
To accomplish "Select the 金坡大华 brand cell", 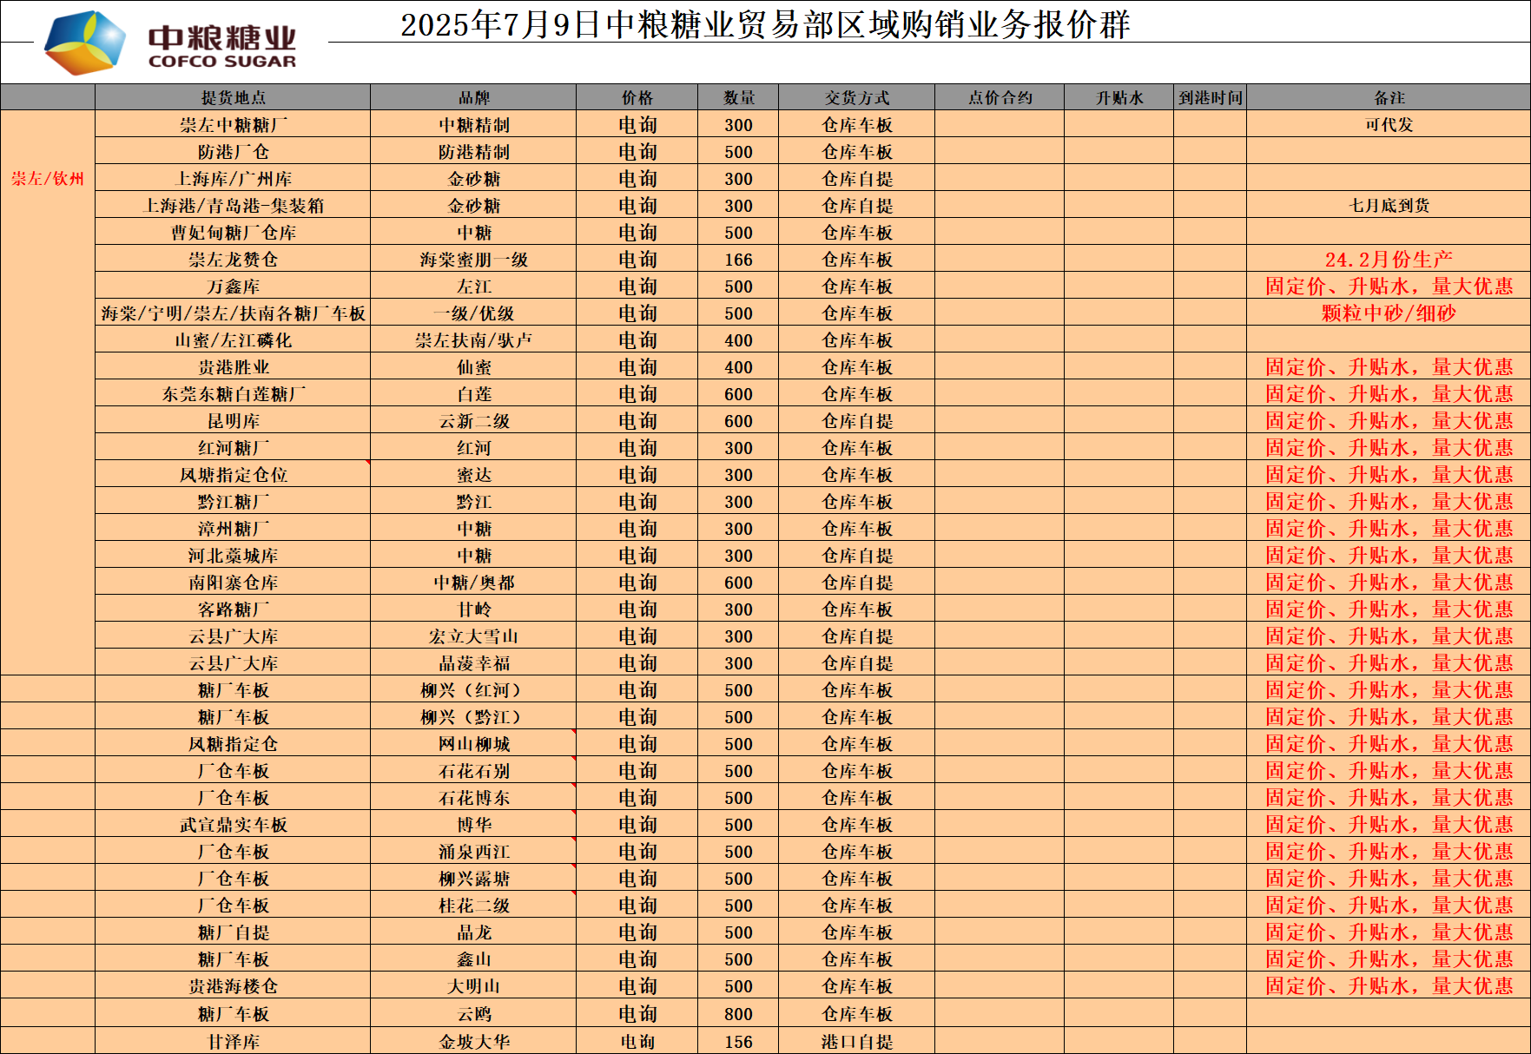I will point(473,1042).
